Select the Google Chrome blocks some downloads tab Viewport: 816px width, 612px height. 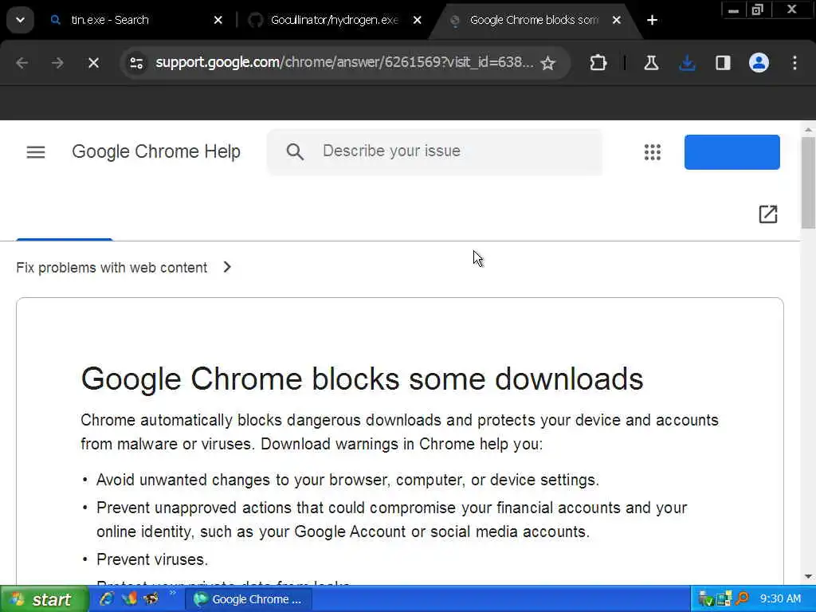534,20
